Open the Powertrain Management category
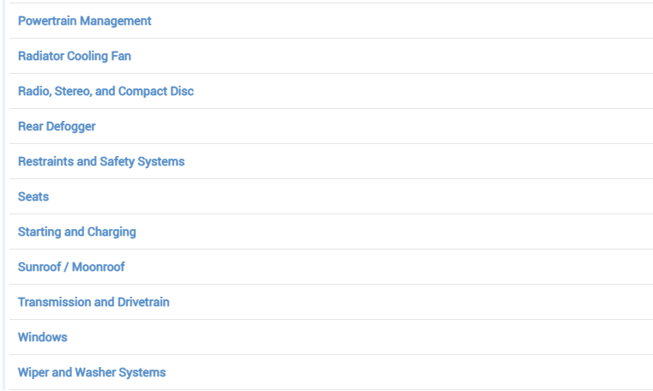The image size is (653, 391). click(x=84, y=21)
